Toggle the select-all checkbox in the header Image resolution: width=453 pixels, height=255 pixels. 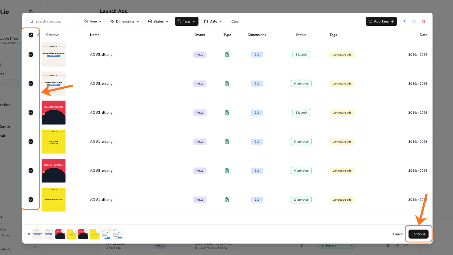coord(31,35)
